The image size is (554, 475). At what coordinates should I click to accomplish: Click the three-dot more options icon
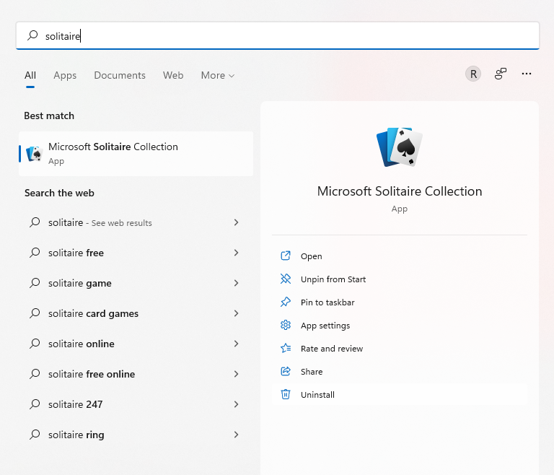point(527,74)
